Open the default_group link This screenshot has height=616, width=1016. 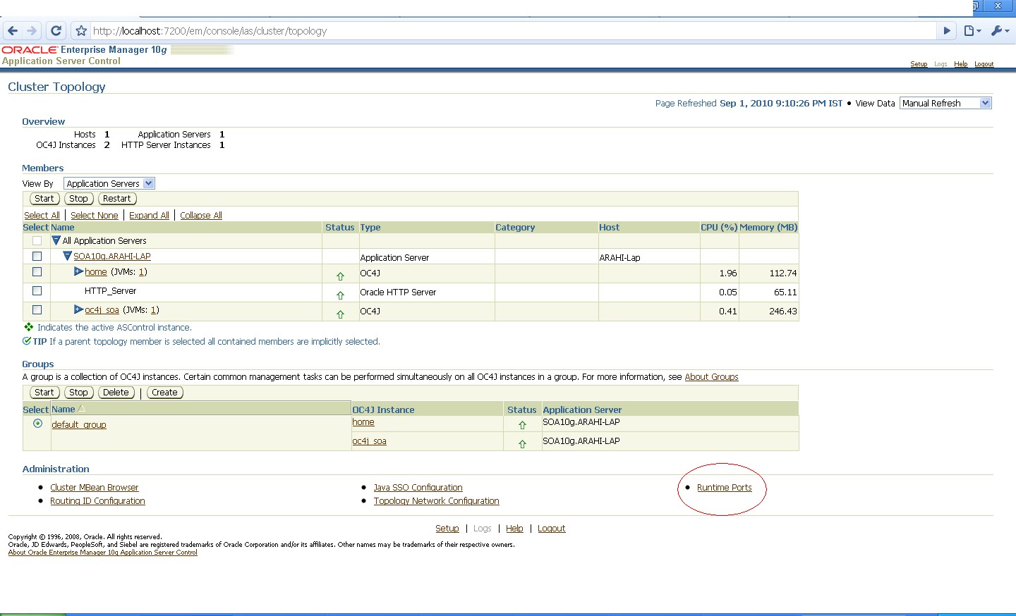click(x=79, y=425)
